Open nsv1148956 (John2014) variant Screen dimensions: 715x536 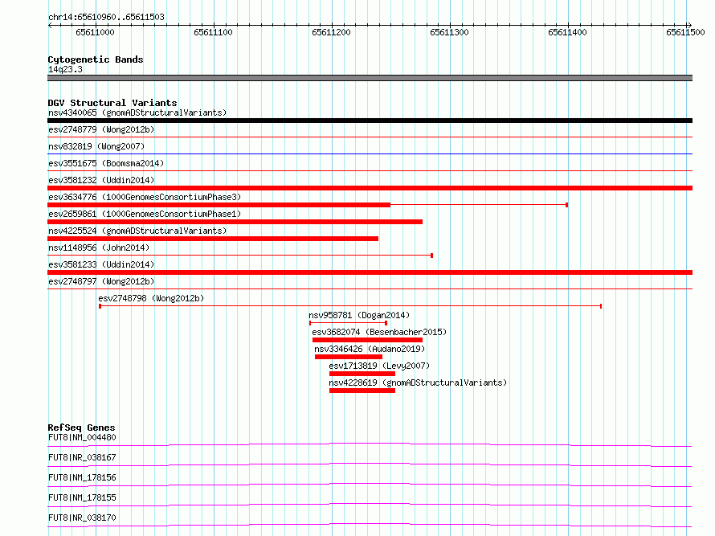pos(99,248)
